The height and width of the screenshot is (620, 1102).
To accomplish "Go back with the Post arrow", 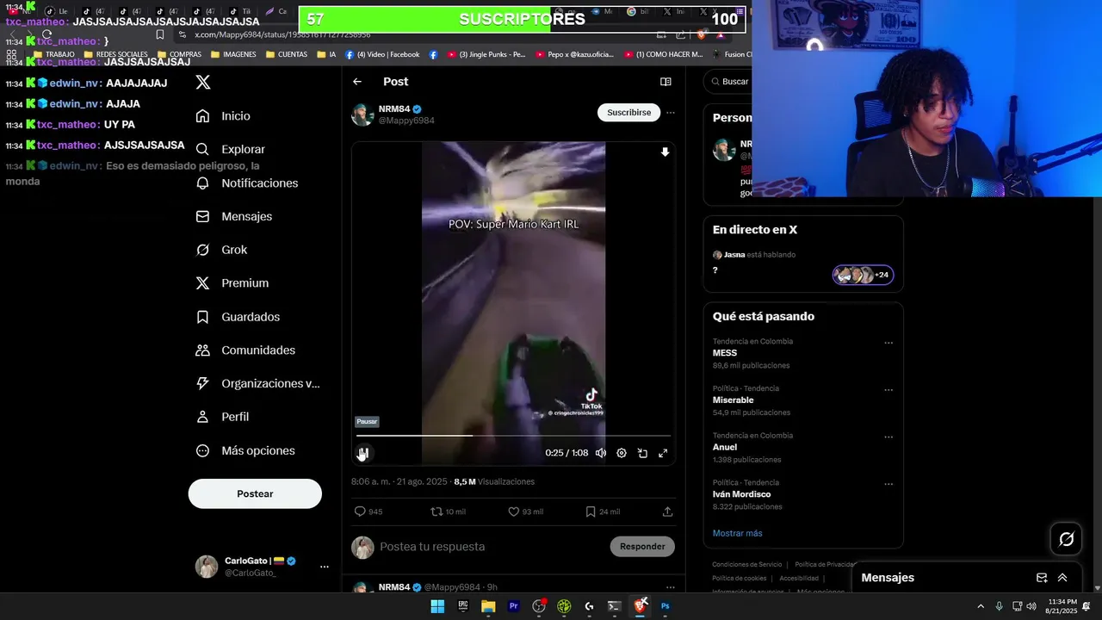I will point(357,82).
